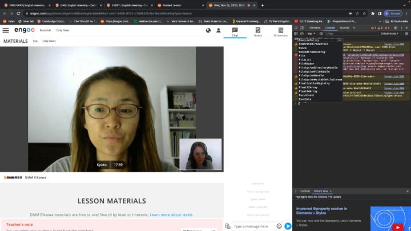Open Materials in the Engoo header
The height and width of the screenshot is (231, 411).
tap(45, 30)
